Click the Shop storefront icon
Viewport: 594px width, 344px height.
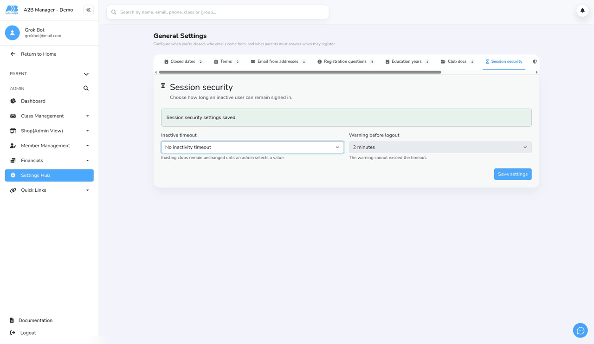coord(13,131)
